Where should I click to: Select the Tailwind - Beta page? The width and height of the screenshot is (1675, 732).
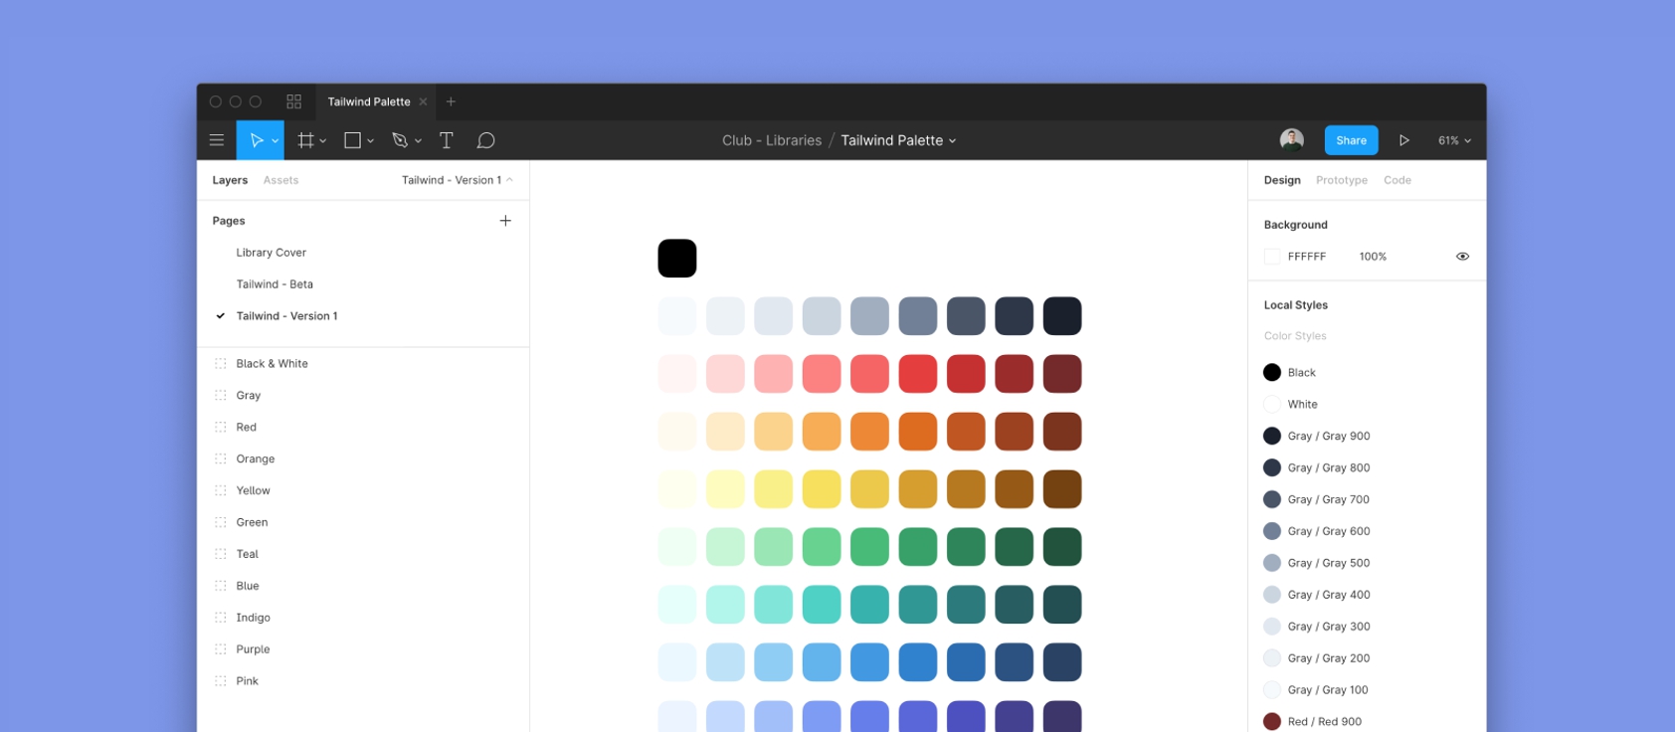275,284
